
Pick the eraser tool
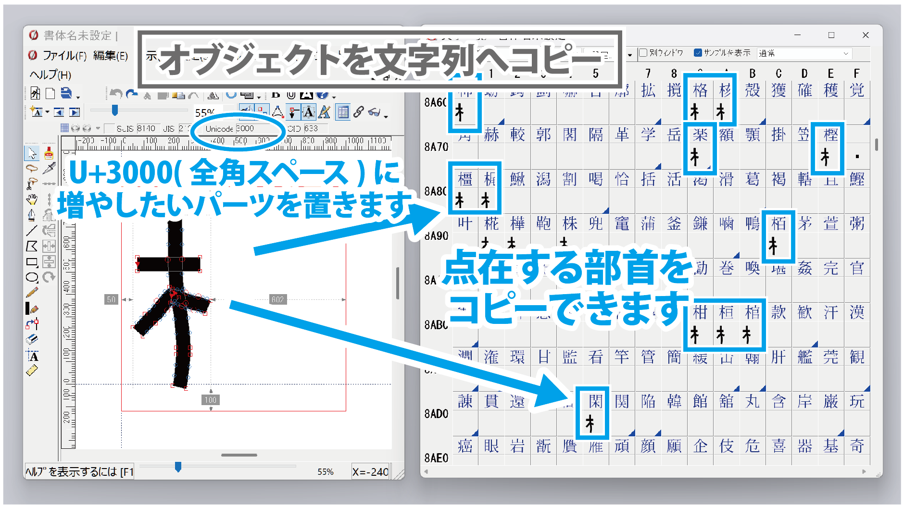(x=32, y=340)
